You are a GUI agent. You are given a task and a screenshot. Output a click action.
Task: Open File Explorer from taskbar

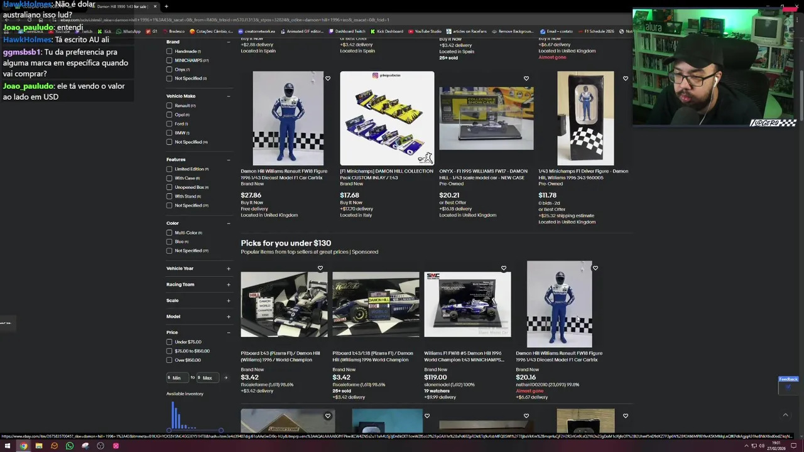[39, 446]
